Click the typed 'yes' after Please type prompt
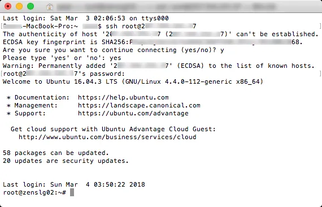The width and height of the screenshot is (322, 207). [115, 58]
